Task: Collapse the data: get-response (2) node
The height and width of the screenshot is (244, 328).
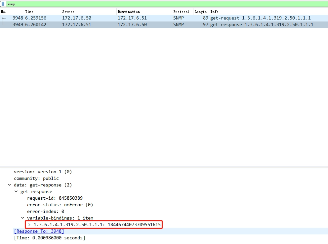Action: [x=10, y=185]
